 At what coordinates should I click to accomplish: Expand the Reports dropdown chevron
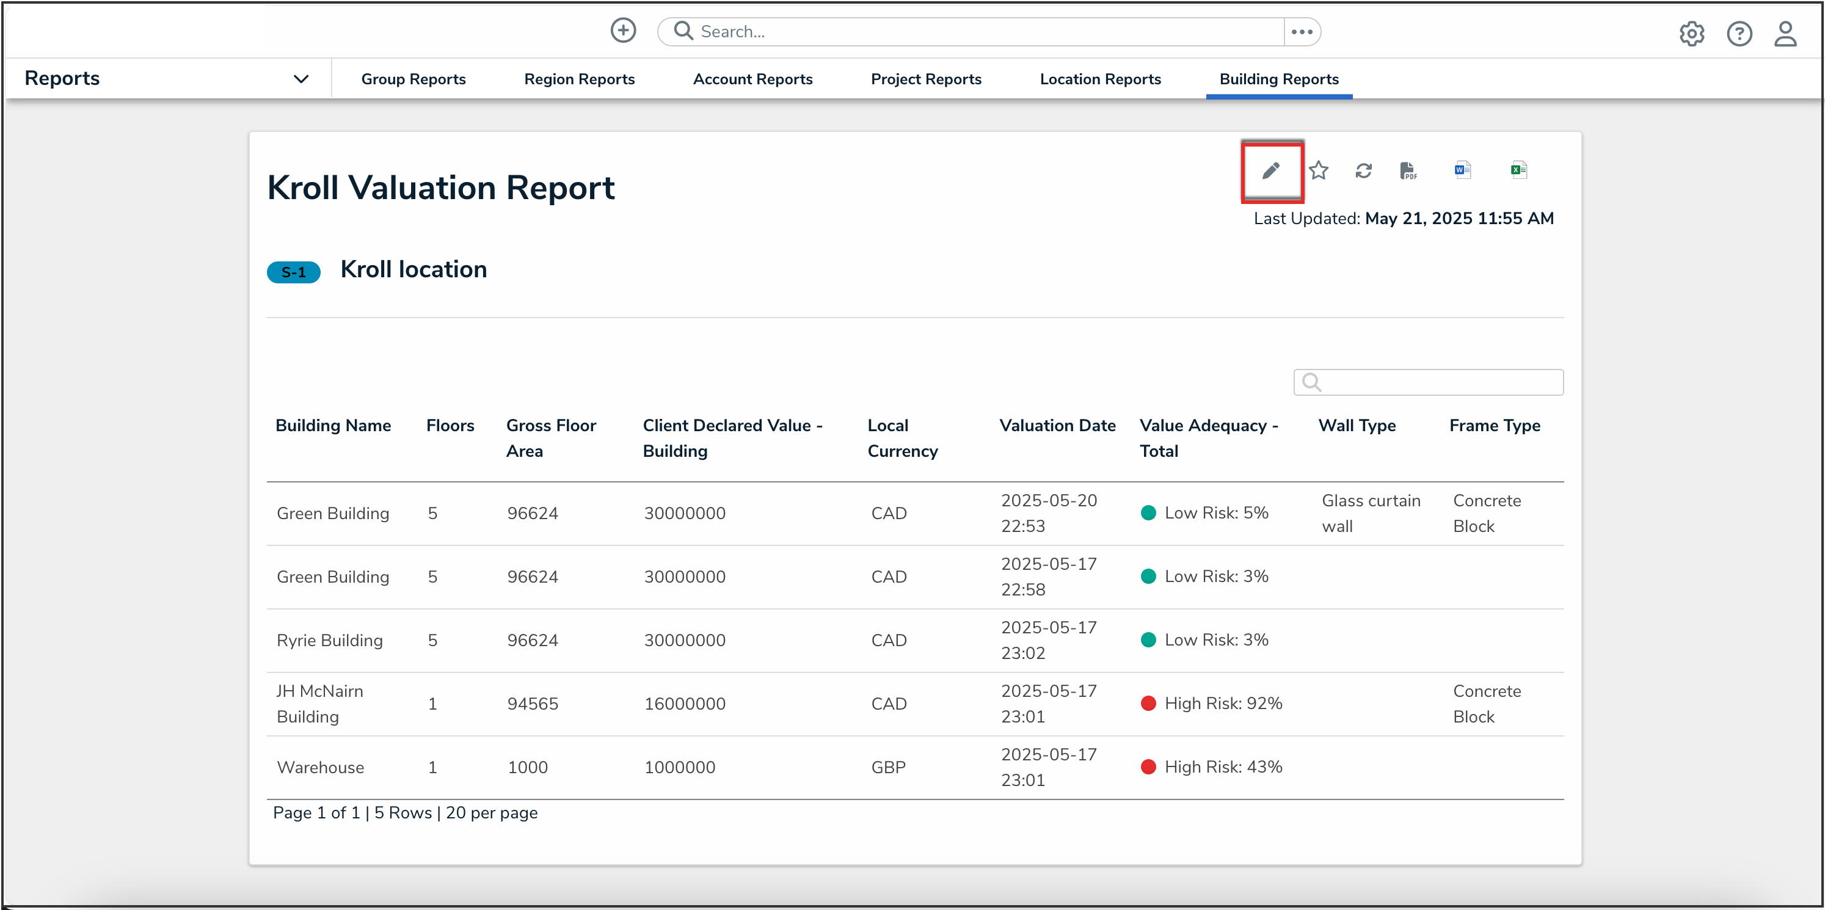point(301,79)
